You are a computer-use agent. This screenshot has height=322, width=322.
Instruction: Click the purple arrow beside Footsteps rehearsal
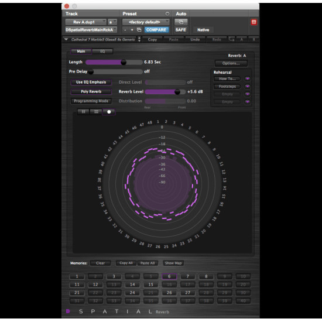click(247, 87)
